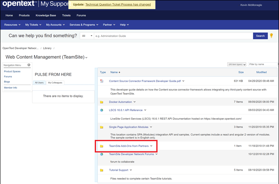Click the Single Page Application Modules folder icon
279x184 pixels.
coord(102,127)
